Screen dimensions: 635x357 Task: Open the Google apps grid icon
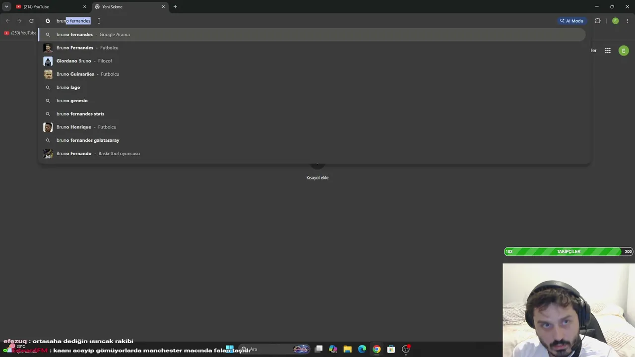click(608, 51)
